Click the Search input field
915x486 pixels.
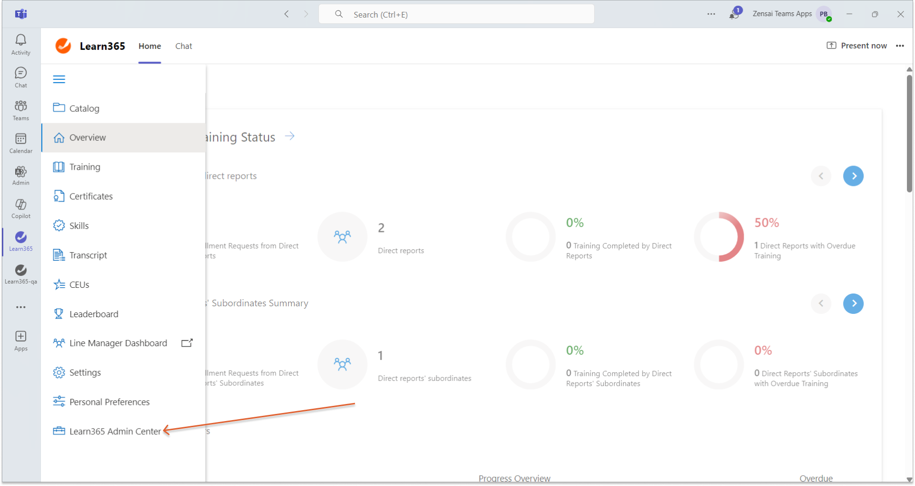click(456, 14)
